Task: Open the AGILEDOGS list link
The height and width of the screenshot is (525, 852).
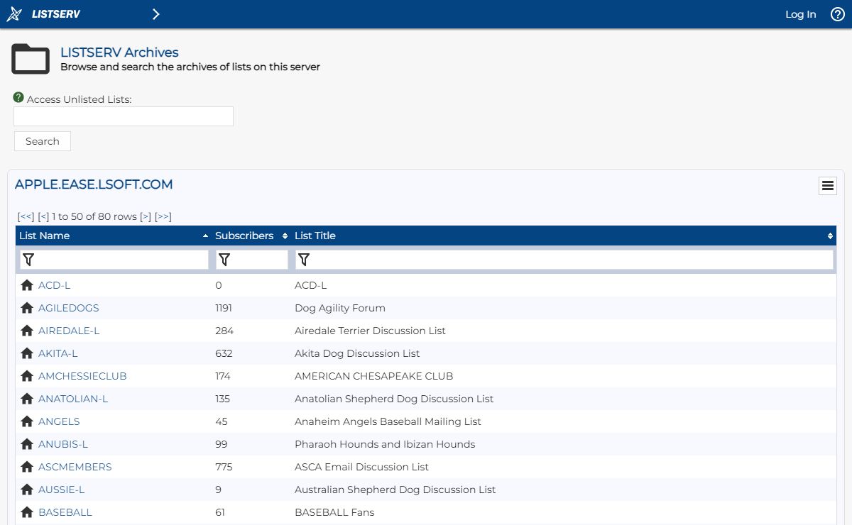Action: 69,308
